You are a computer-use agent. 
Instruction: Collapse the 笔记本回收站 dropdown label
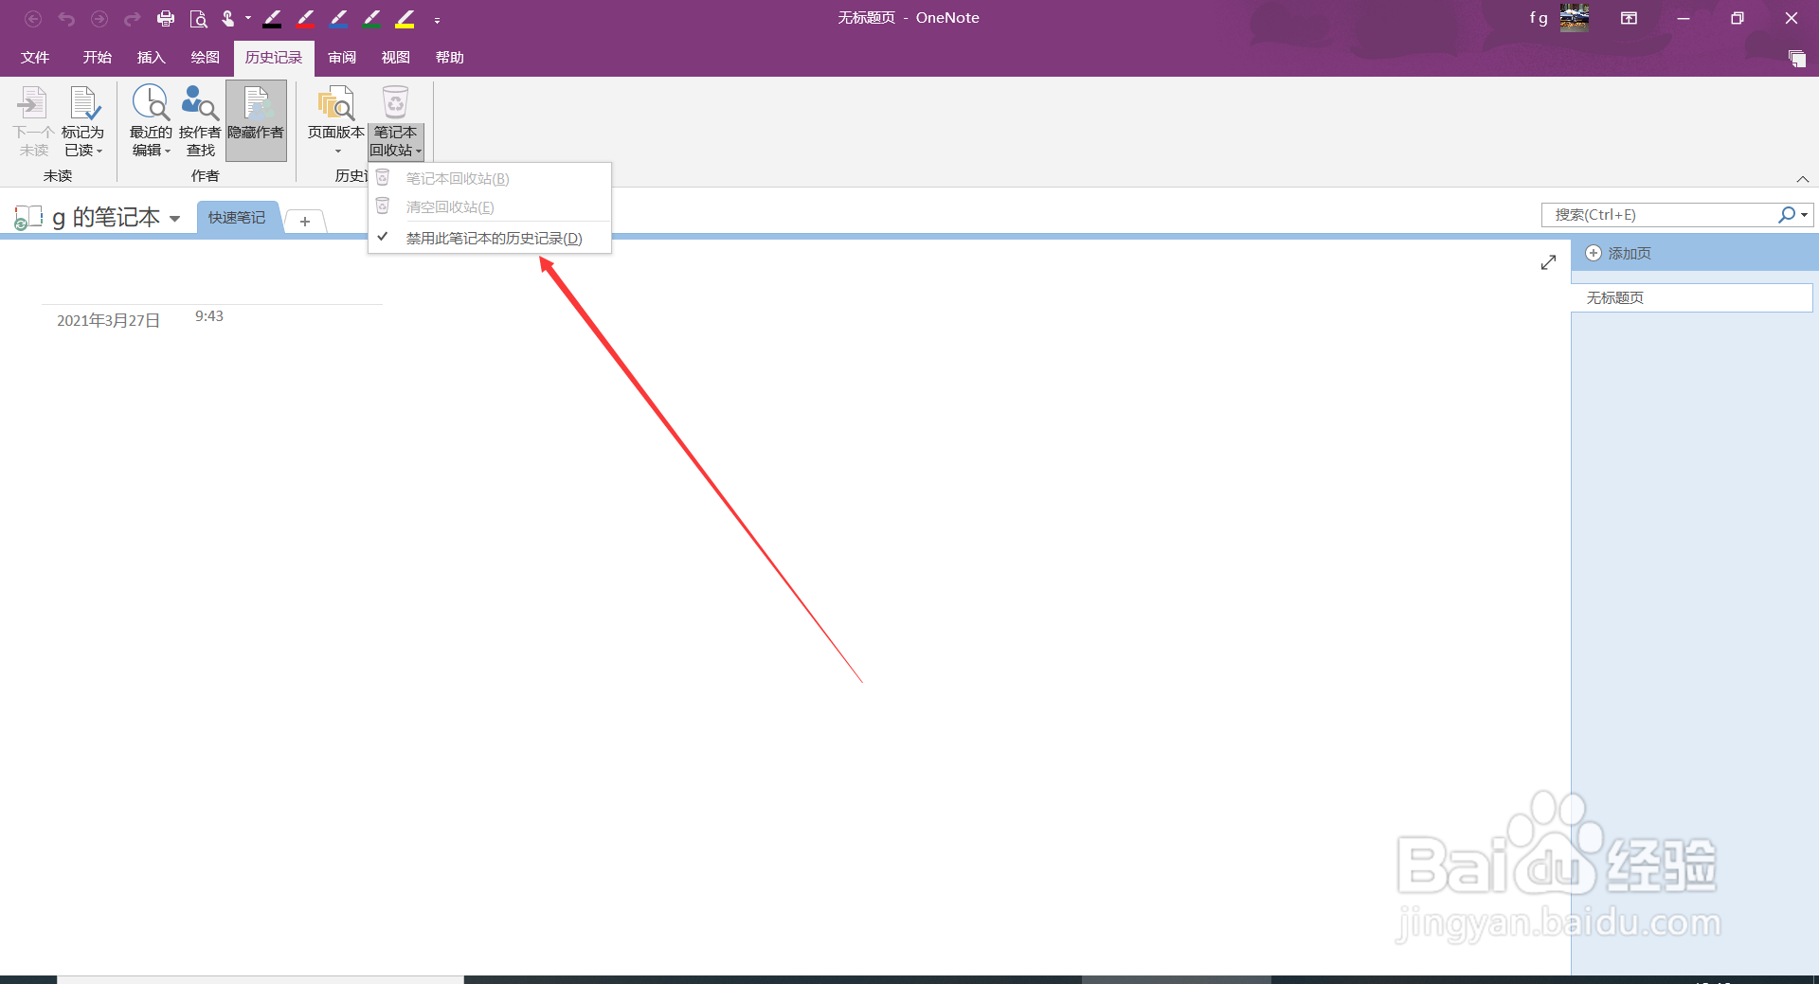(395, 141)
